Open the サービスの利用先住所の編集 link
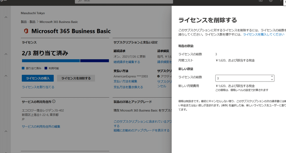286x153 pixels. point(41,127)
